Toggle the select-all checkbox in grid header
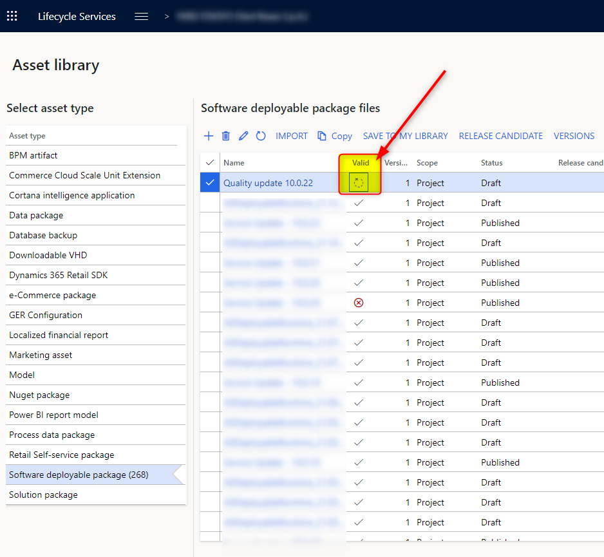Image resolution: width=604 pixels, height=557 pixels. [x=209, y=163]
